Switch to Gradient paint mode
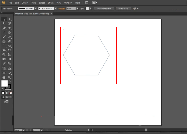Viewport: 187px width, 134px height. point(7,93)
